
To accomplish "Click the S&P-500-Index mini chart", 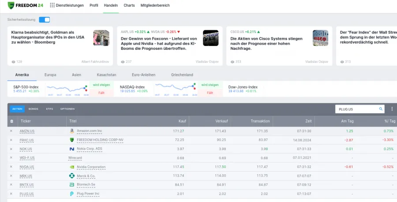I will [x=67, y=89].
